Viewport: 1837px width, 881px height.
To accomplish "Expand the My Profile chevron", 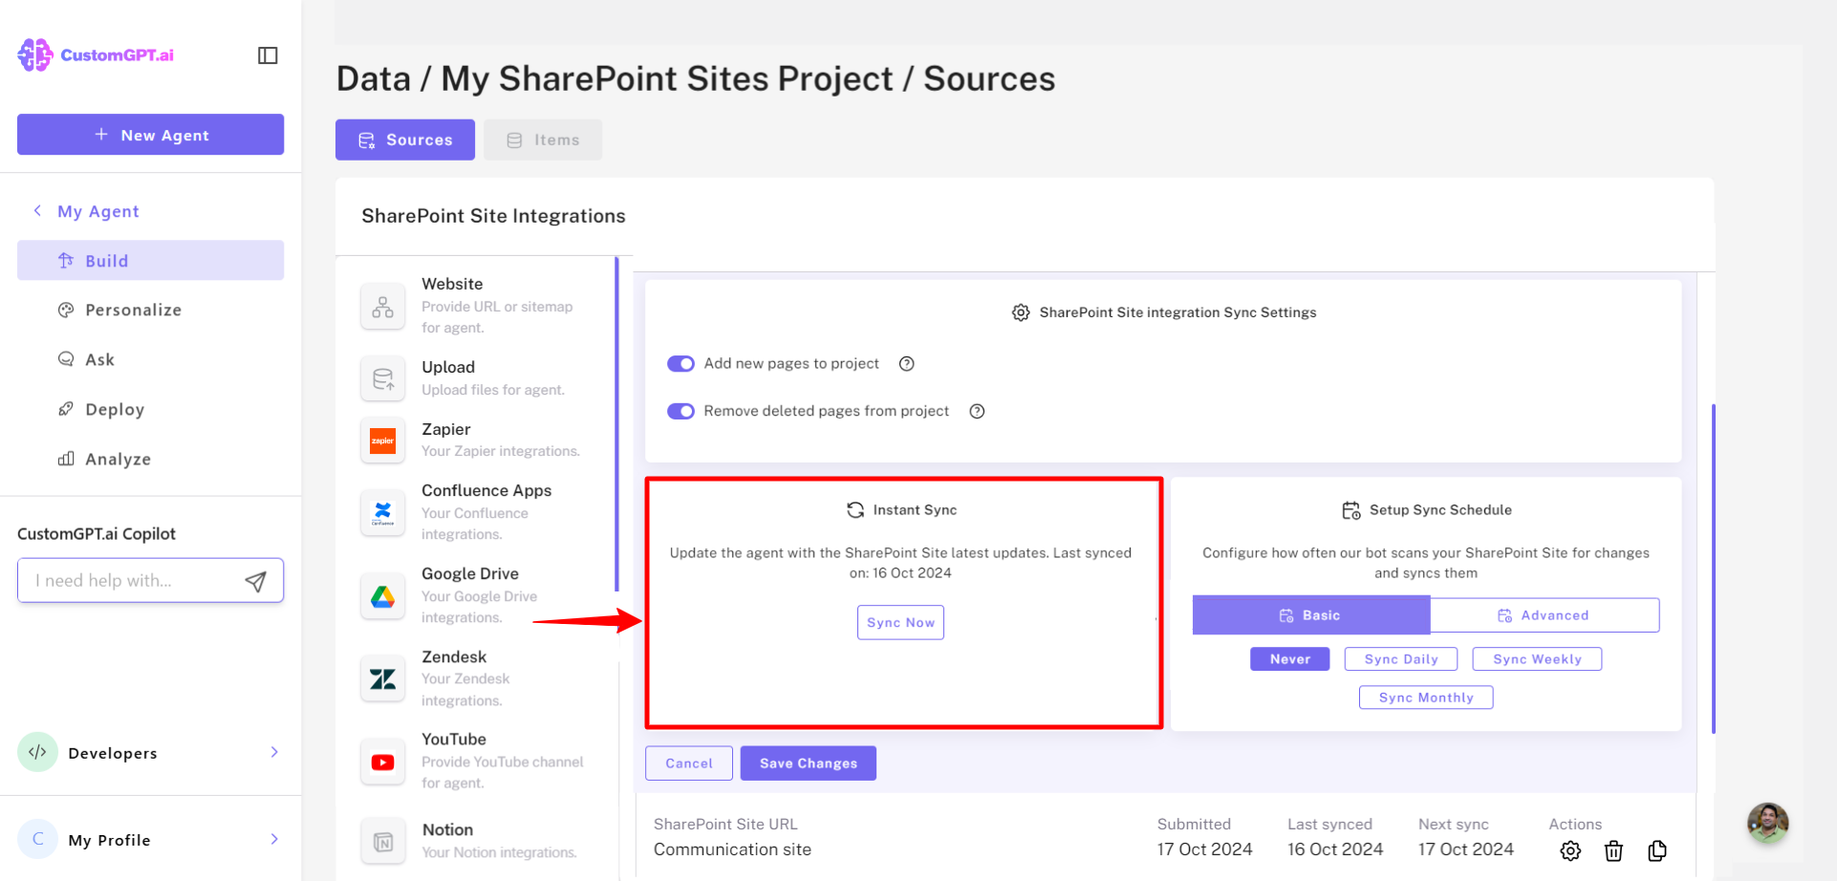I will [274, 839].
